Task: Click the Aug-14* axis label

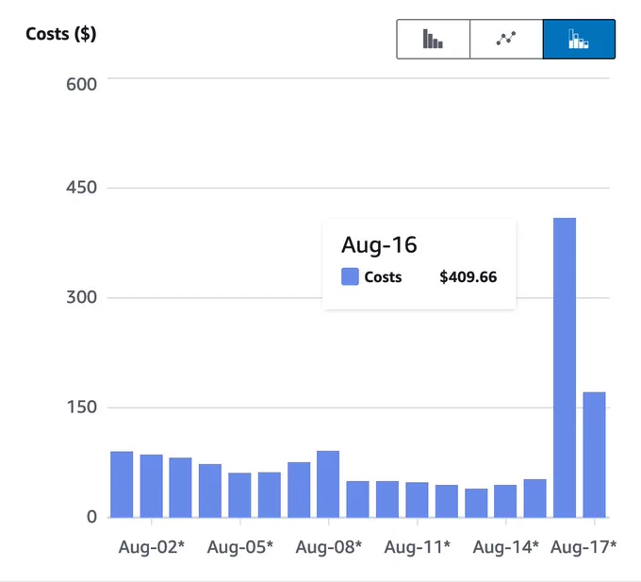Action: tap(505, 547)
